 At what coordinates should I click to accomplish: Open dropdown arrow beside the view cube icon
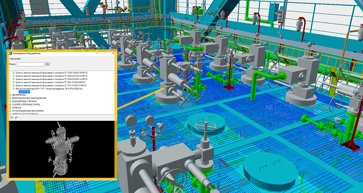(13, 117)
